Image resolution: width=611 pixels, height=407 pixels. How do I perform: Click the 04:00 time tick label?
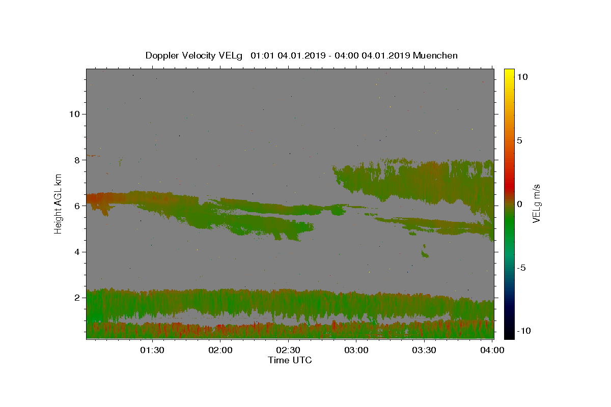coord(492,350)
